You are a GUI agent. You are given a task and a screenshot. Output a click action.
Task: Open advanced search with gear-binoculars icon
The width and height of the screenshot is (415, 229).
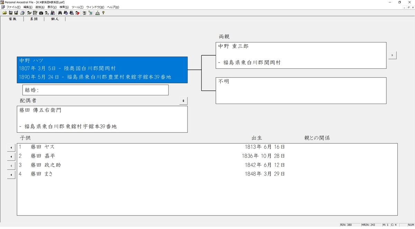[66, 13]
